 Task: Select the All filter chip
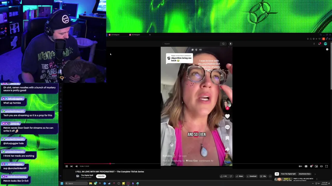277,174
